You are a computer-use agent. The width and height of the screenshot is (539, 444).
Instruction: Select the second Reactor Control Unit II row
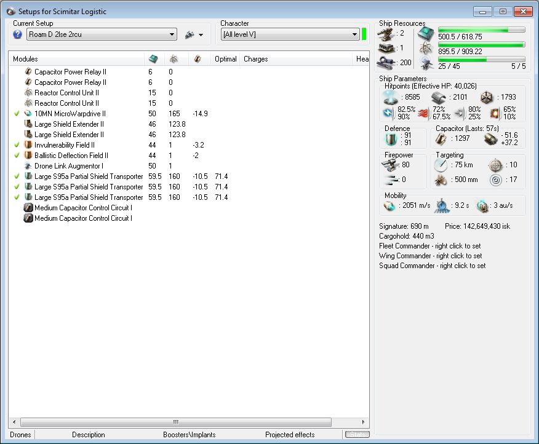189,103
